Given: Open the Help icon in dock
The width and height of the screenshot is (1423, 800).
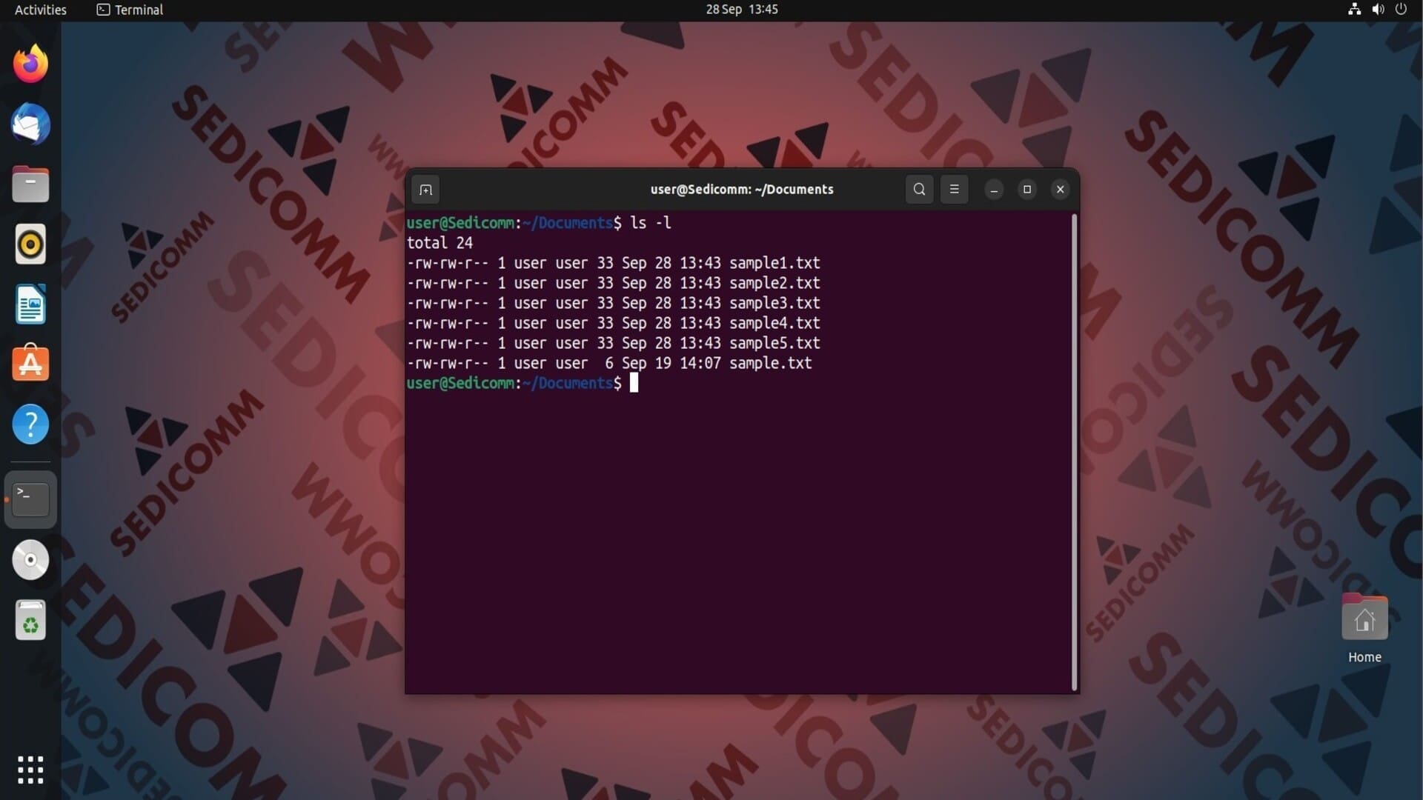Looking at the screenshot, I should tap(30, 424).
